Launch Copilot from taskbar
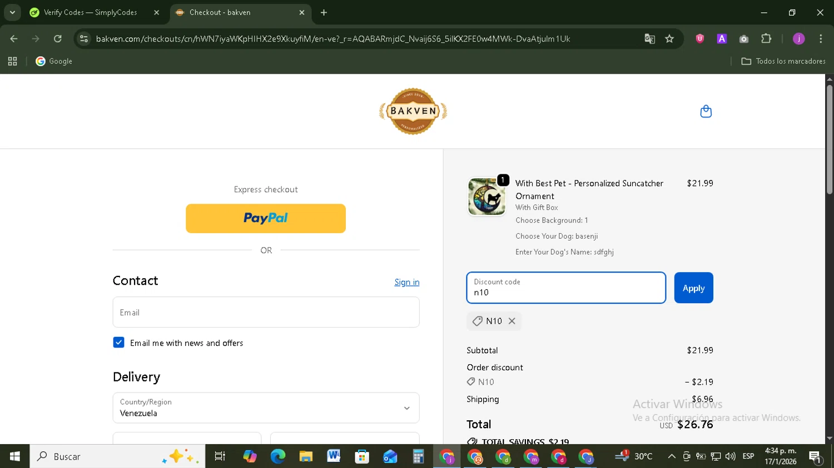Viewport: 834px width, 468px height. pyautogui.click(x=250, y=456)
